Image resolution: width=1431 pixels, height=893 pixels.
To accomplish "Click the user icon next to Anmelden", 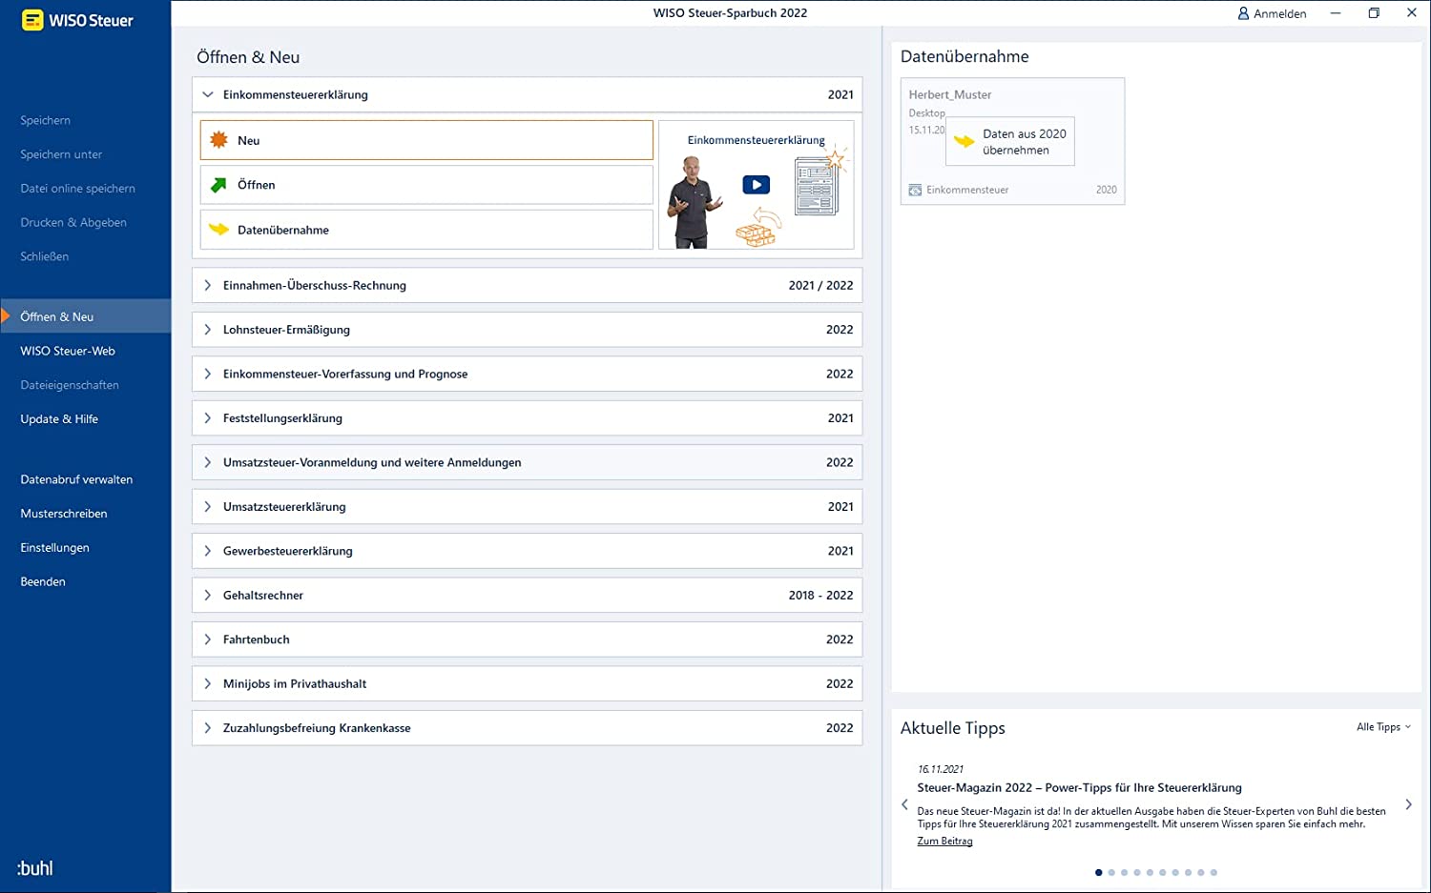I will (1243, 13).
